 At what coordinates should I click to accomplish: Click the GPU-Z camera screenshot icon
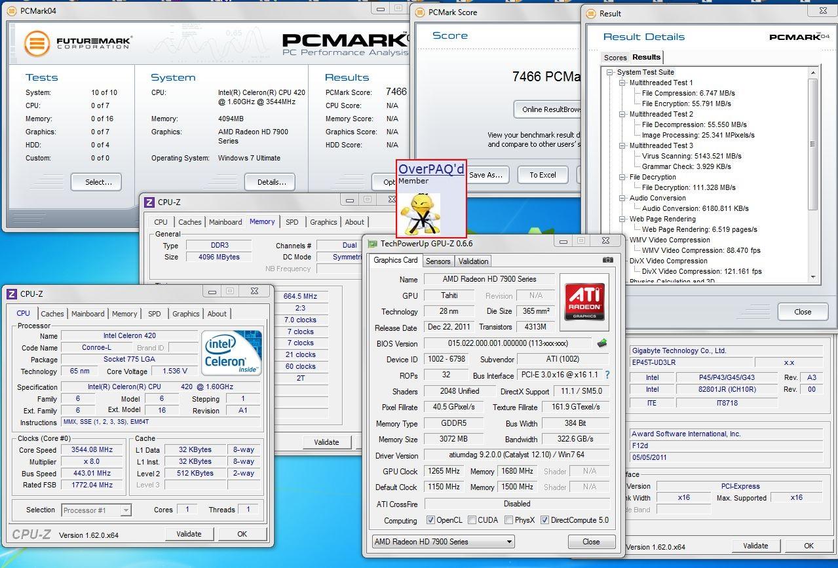608,259
